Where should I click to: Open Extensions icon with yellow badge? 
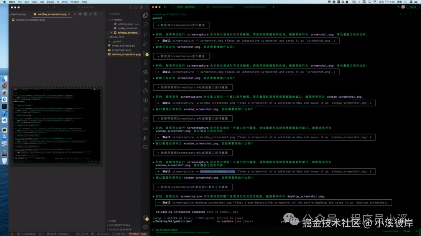tap(145, 53)
